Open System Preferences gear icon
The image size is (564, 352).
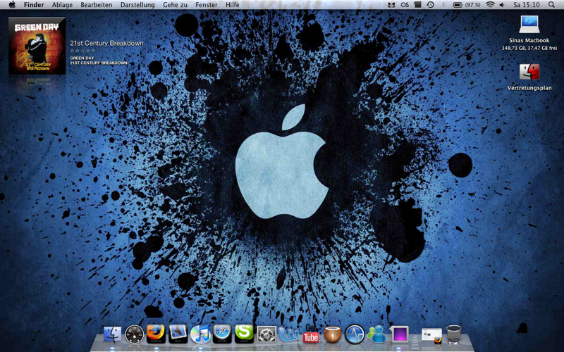[x=266, y=334]
